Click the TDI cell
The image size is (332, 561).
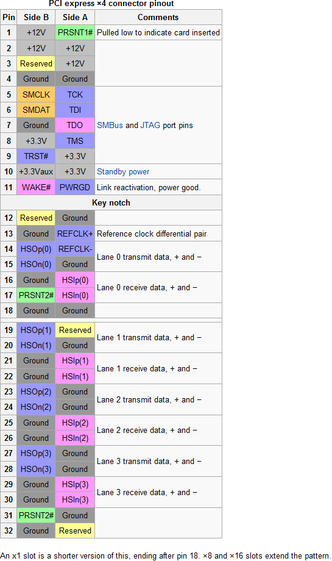[75, 110]
